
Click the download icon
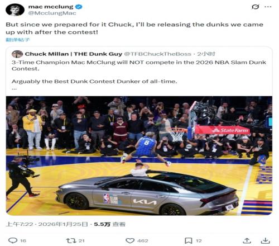[265, 240]
